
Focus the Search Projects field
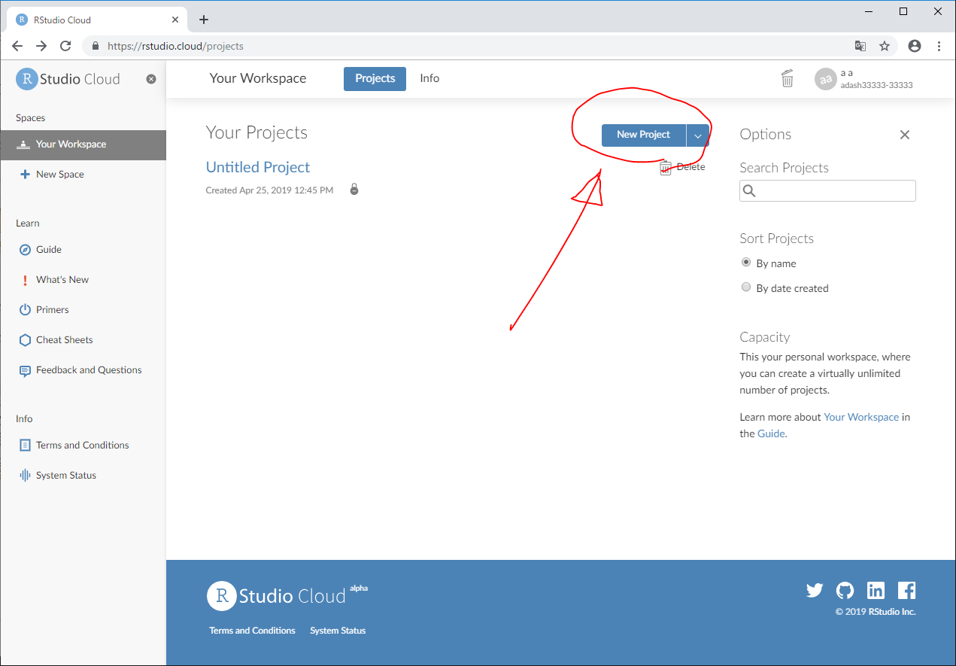pyautogui.click(x=827, y=191)
